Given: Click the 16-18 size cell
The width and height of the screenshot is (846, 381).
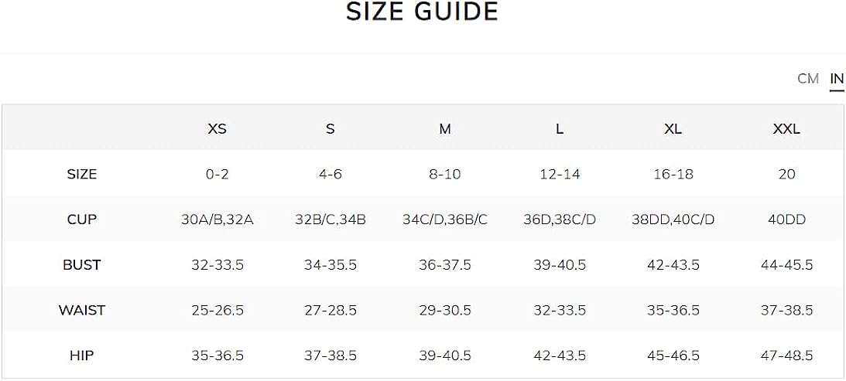Looking at the screenshot, I should tap(673, 175).
